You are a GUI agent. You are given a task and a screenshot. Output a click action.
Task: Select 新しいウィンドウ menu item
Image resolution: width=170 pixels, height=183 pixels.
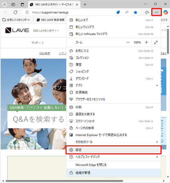pyautogui.click(x=114, y=27)
